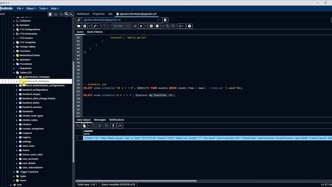Open query tool help icon
The height and width of the screenshot is (187, 332).
pos(189,26)
